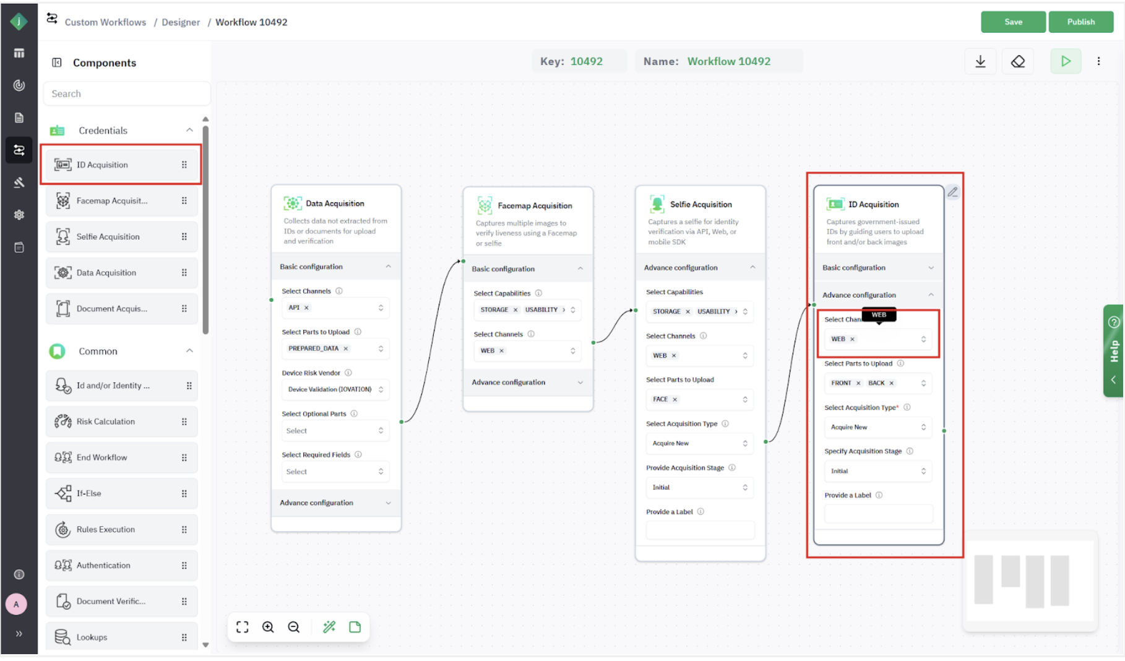Remove WEB tag from ID Acquisition channels

852,339
